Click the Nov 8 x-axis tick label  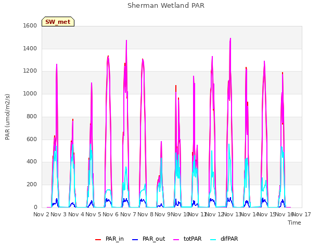coord(145,214)
